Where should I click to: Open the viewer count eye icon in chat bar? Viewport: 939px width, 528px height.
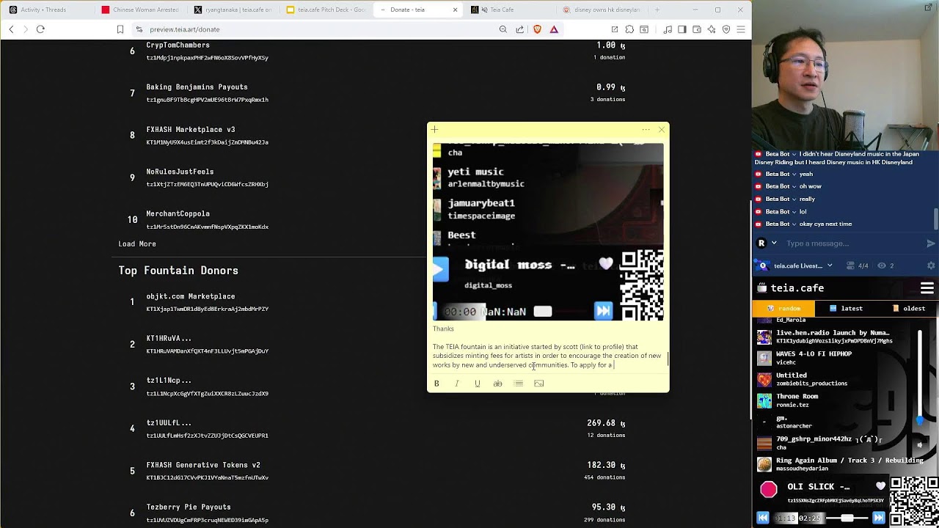click(882, 265)
